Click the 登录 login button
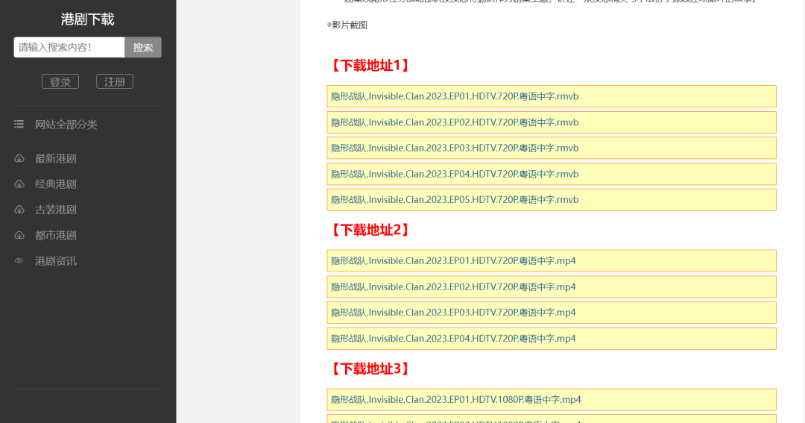 (x=60, y=82)
